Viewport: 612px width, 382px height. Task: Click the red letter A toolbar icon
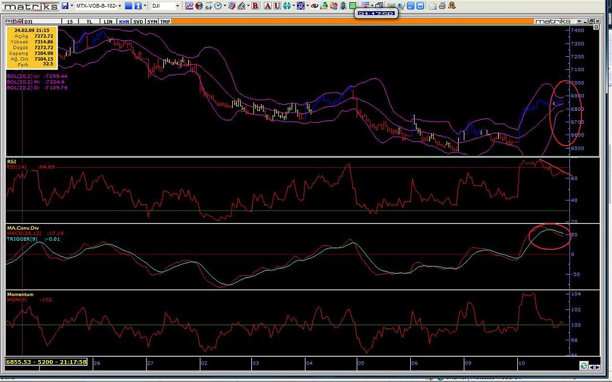(x=268, y=6)
